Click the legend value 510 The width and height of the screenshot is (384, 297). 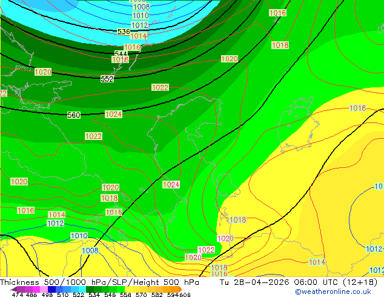click(63, 295)
